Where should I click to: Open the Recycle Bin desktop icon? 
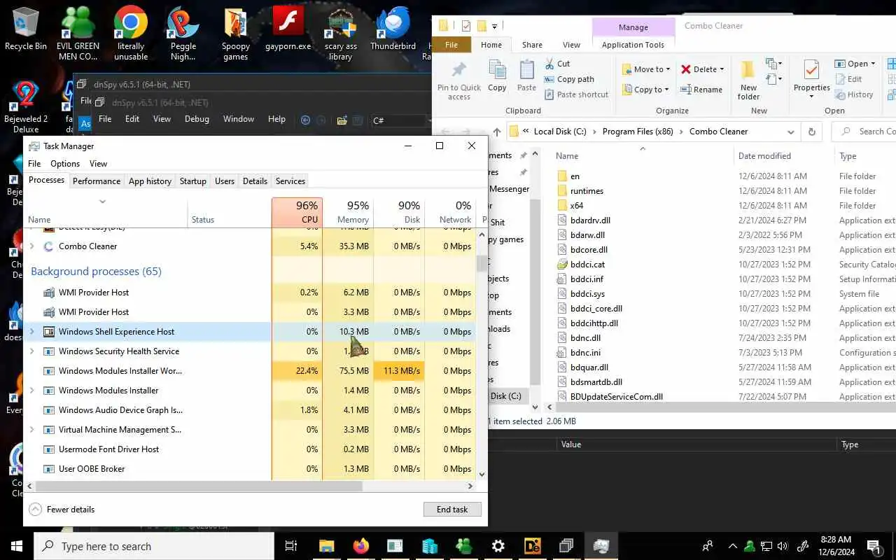pyautogui.click(x=25, y=29)
